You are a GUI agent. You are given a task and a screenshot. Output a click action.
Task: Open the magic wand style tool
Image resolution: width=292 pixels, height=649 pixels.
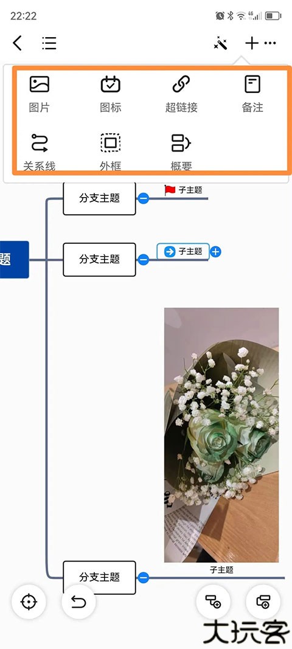[x=220, y=43]
